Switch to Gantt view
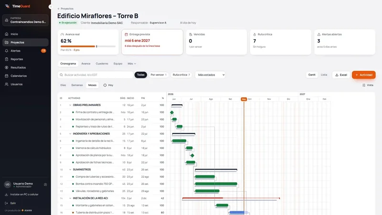The width and height of the screenshot is (382, 215). 312,75
